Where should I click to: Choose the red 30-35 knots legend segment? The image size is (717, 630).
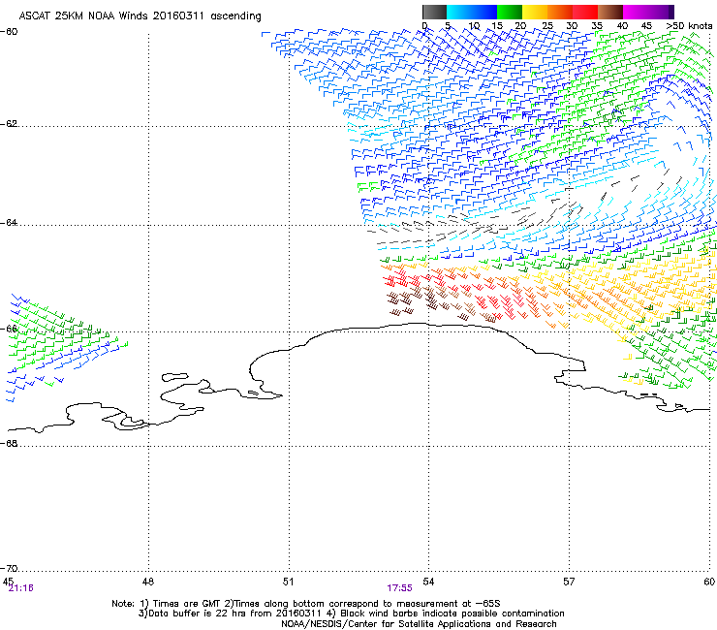(585, 12)
